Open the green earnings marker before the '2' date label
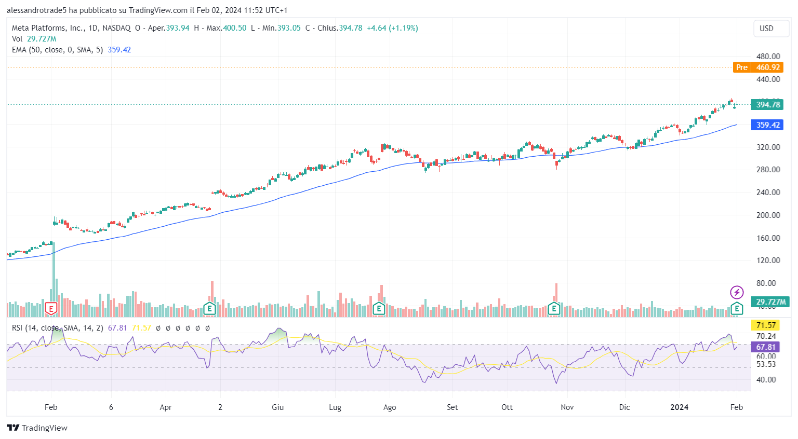 tap(209, 309)
